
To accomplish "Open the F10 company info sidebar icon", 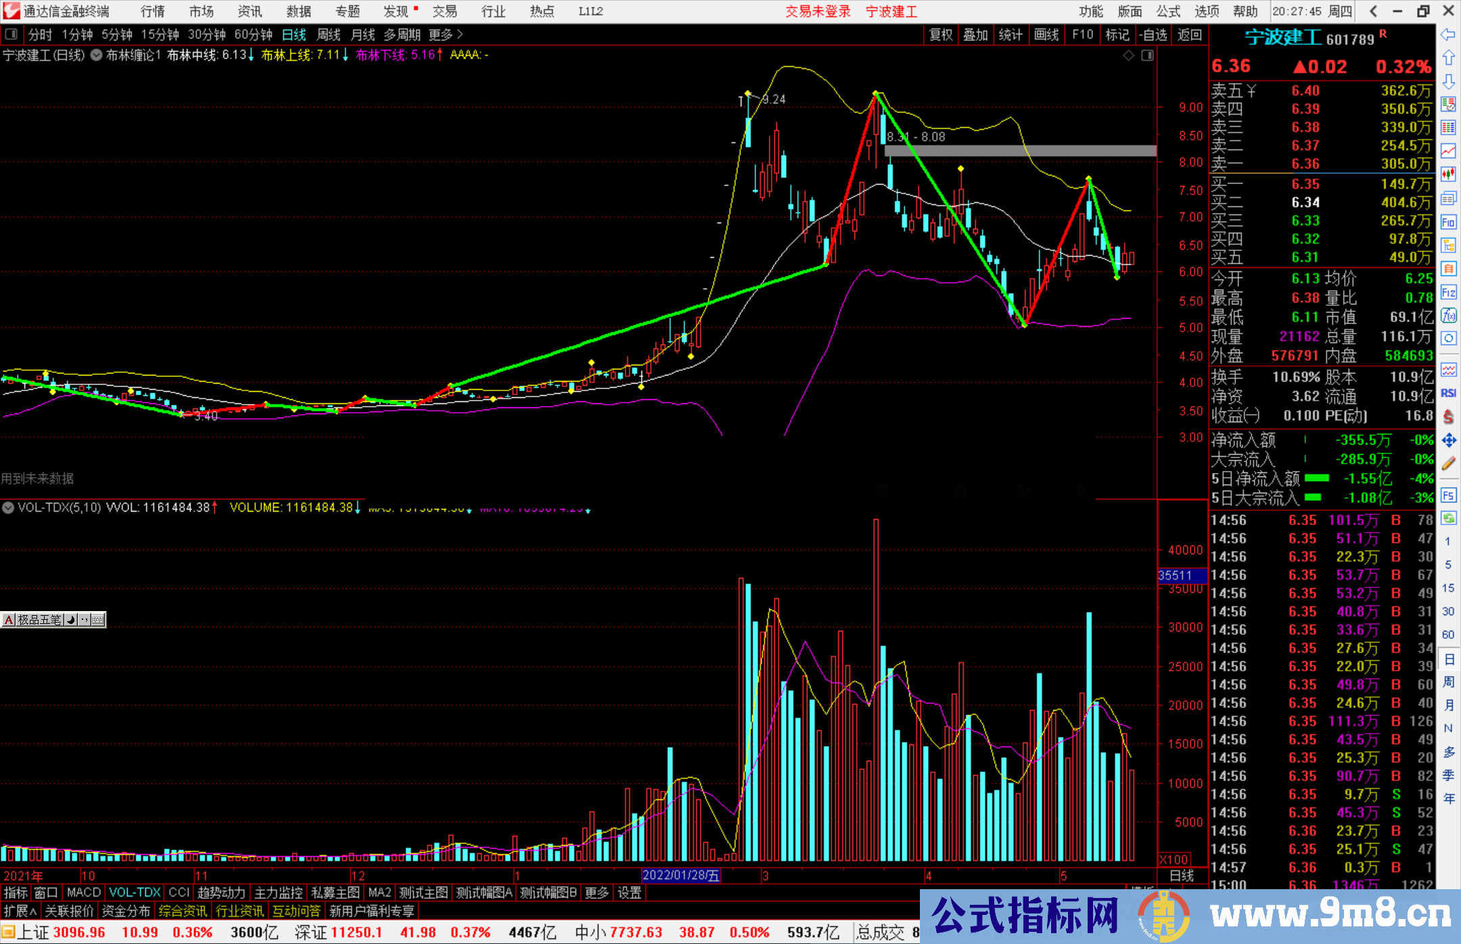I will [x=1448, y=222].
